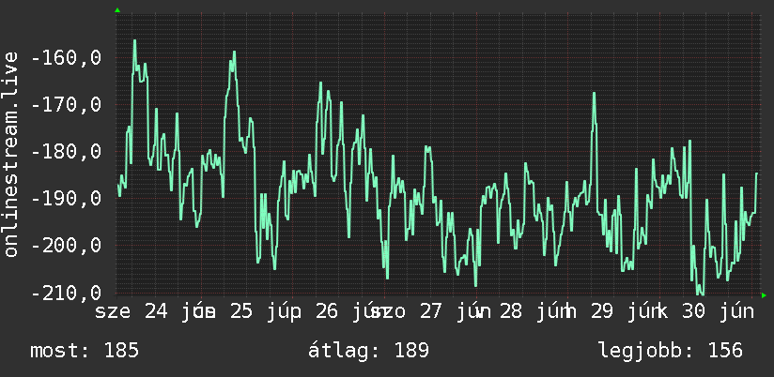Click the x-axis date label 25
Viewport: 774px width, 377px height.
[x=241, y=311]
